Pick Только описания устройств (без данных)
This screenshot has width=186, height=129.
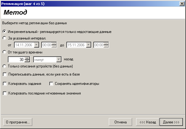[4, 66]
